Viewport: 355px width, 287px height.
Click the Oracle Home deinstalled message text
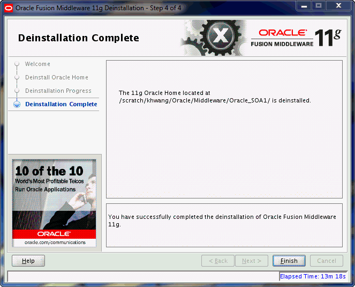(x=215, y=97)
